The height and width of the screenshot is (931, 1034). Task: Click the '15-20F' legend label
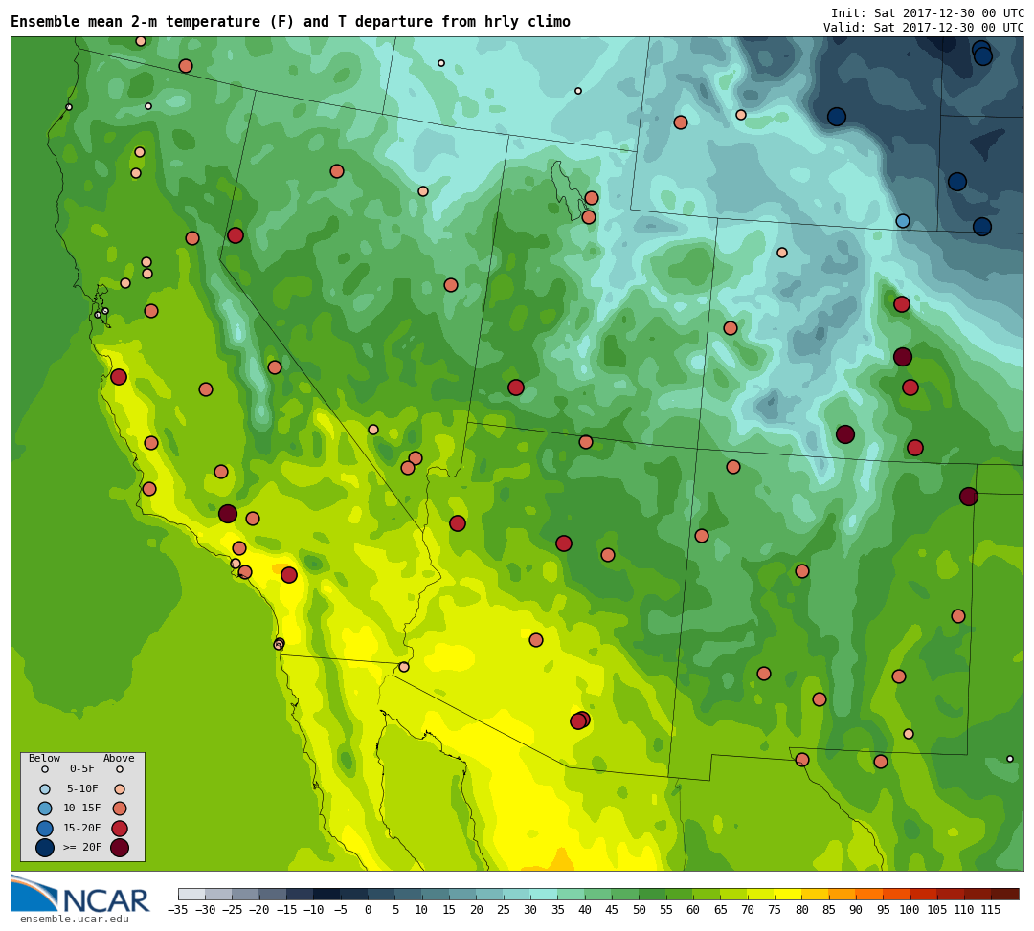pos(81,829)
